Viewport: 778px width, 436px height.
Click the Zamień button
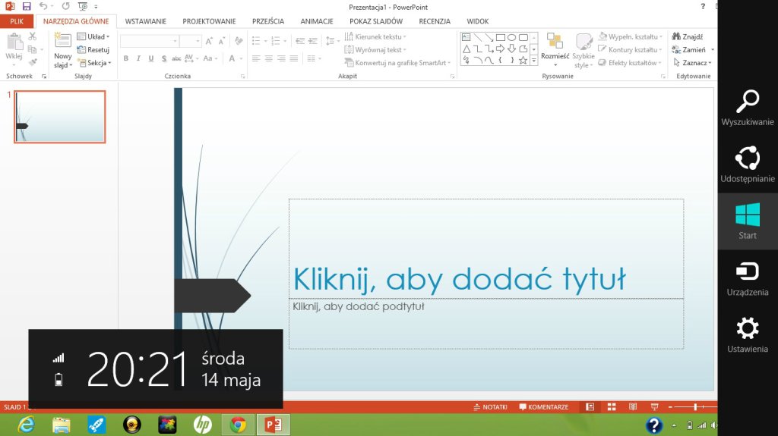pos(688,49)
